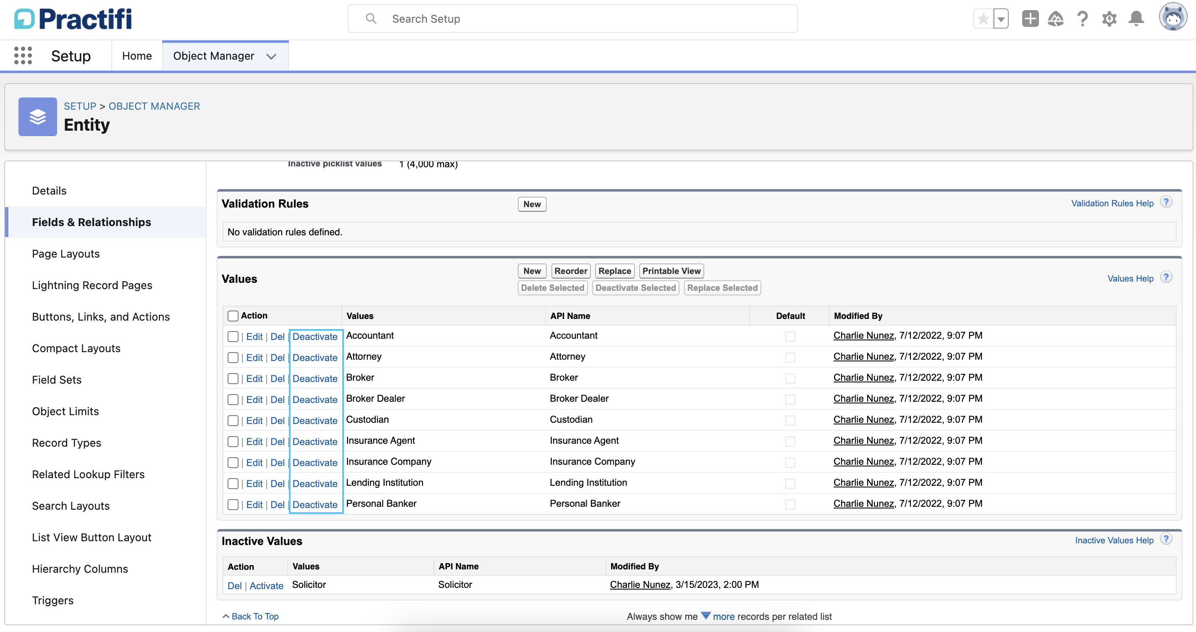Click New in Validation Rules
Image resolution: width=1196 pixels, height=632 pixels.
tap(532, 204)
